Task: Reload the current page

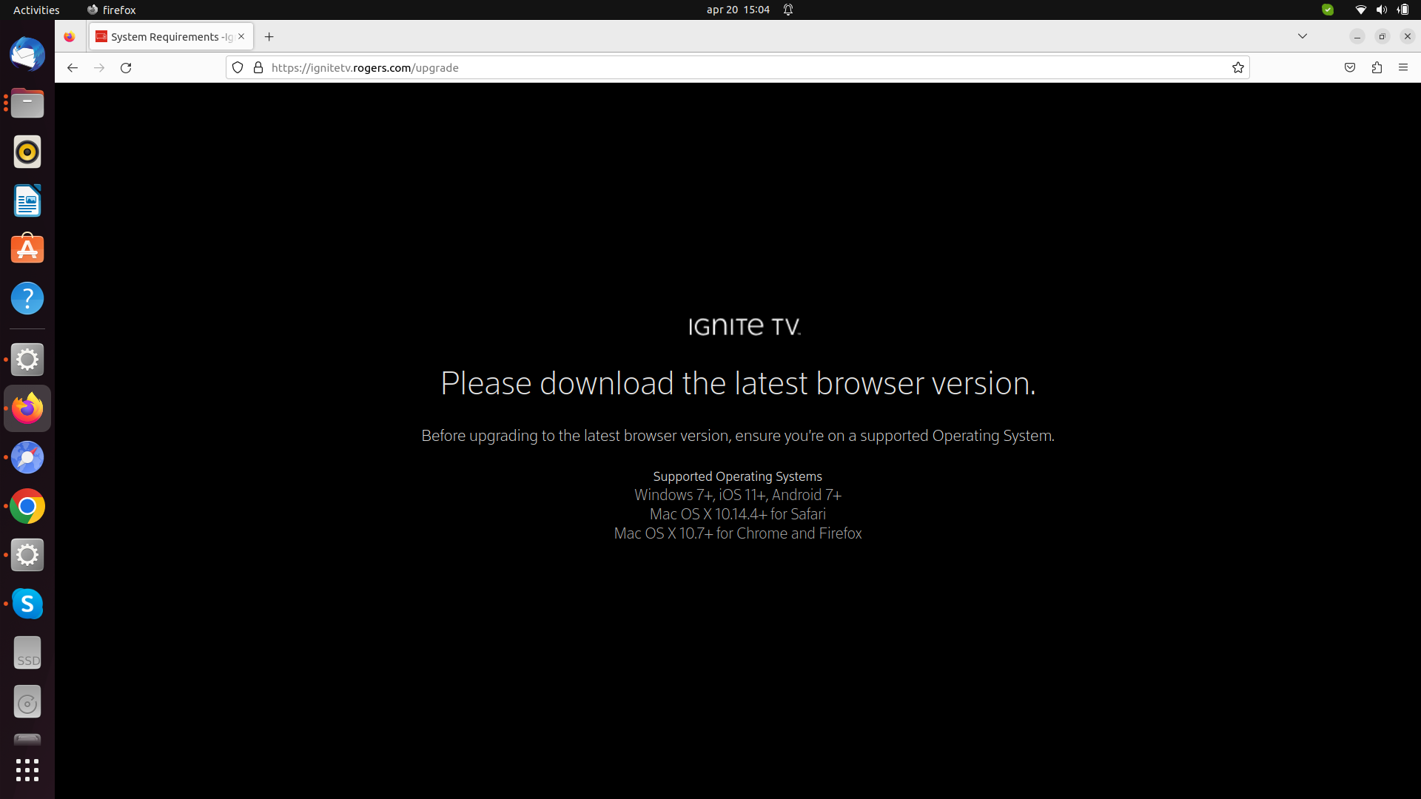Action: 126,67
